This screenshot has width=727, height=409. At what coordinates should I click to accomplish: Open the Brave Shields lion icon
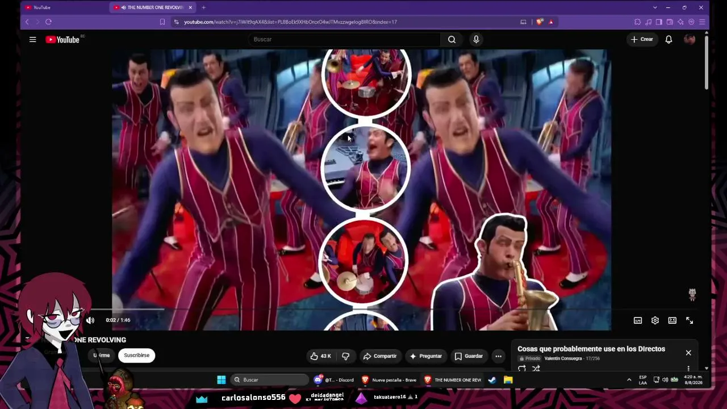pos(540,22)
